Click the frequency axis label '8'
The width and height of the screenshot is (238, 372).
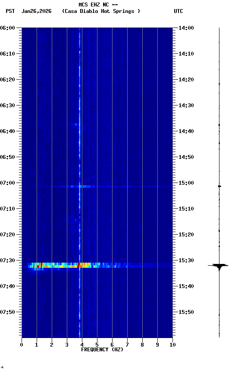[142, 345]
